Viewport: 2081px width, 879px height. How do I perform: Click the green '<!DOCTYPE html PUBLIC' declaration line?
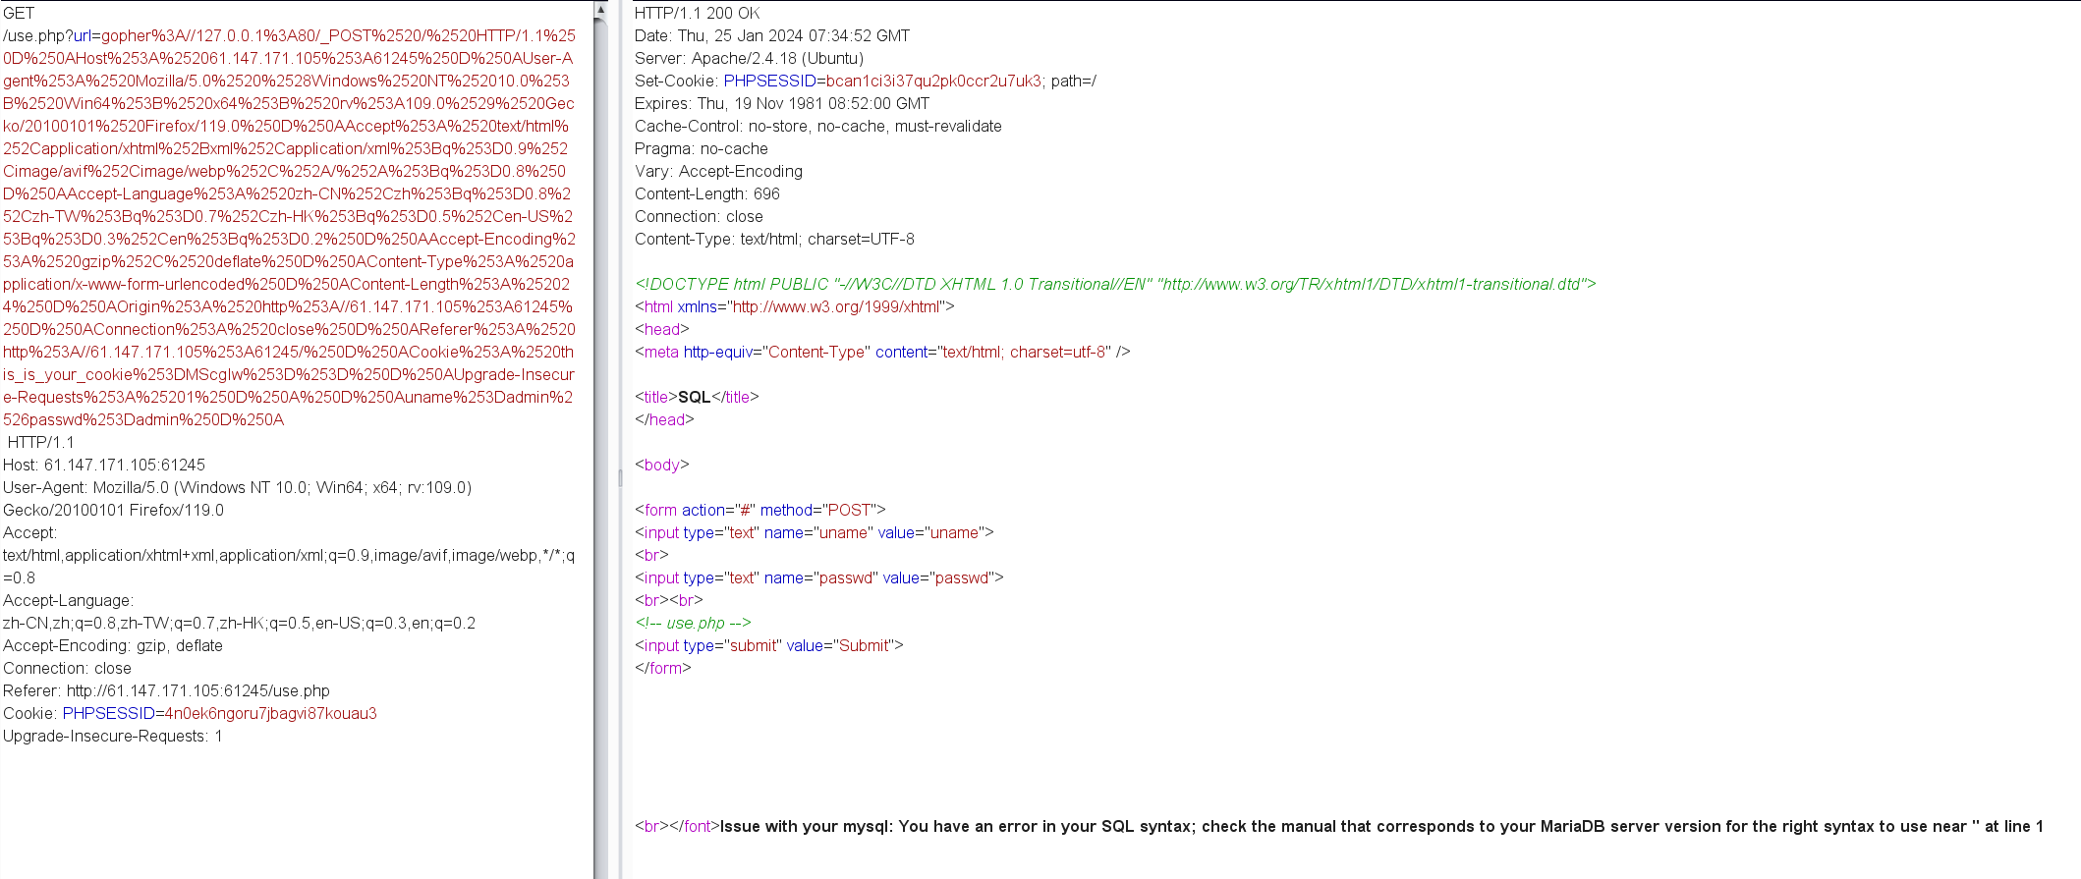pos(1115,284)
